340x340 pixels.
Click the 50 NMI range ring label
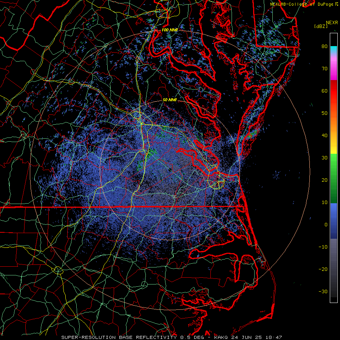(170, 100)
